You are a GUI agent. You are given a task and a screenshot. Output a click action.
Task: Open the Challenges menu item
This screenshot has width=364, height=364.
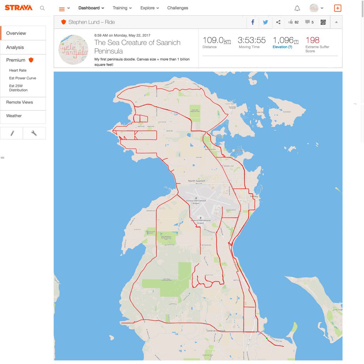pyautogui.click(x=177, y=8)
